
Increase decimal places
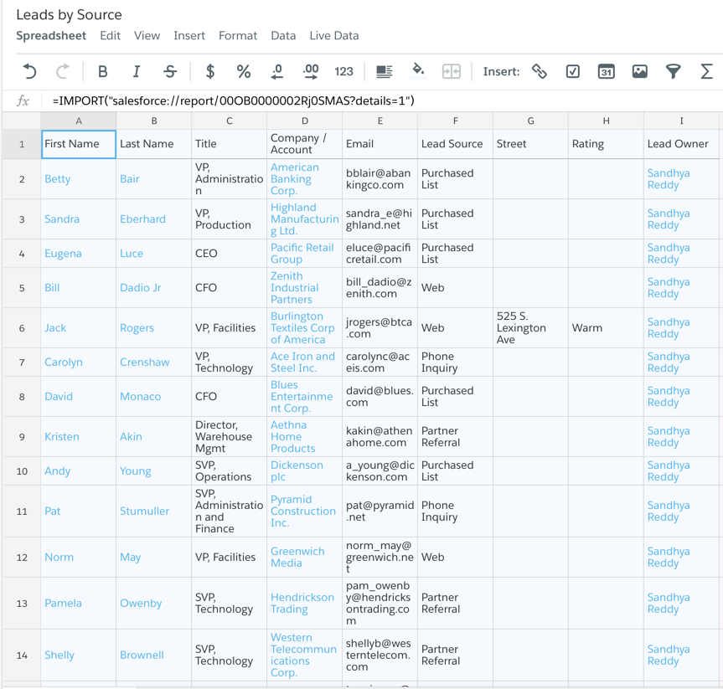pyautogui.click(x=311, y=71)
